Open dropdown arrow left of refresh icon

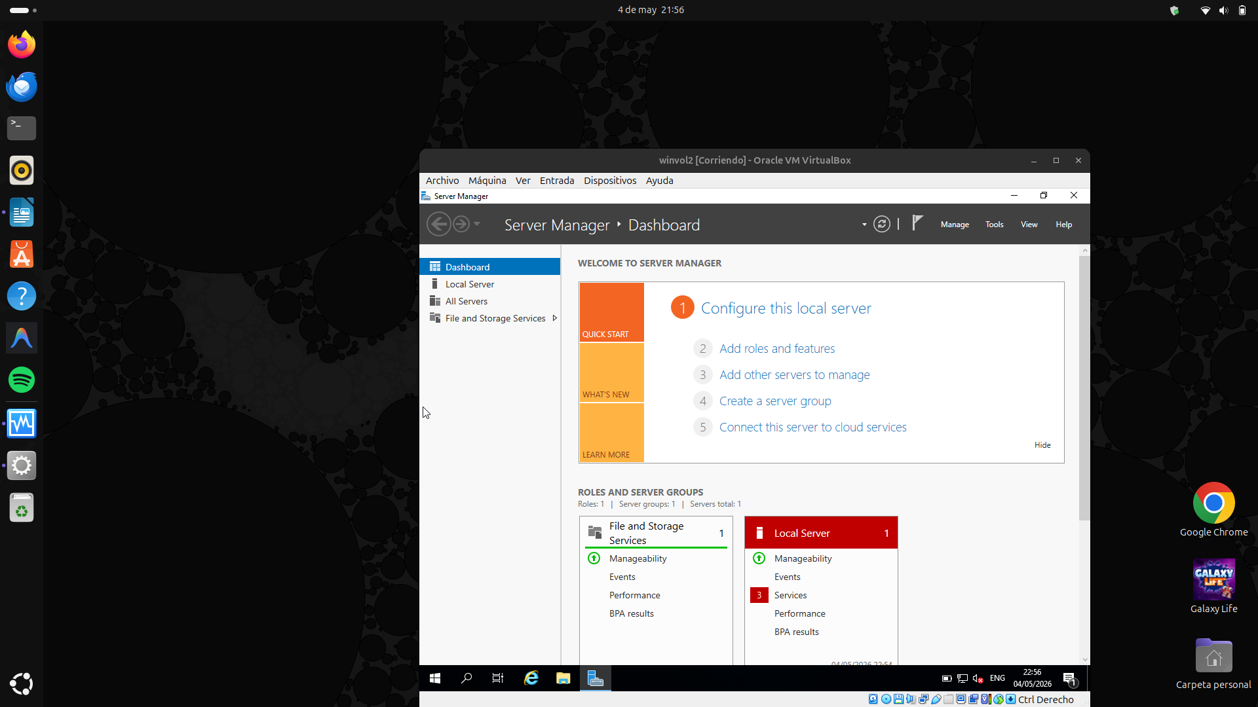tap(864, 225)
